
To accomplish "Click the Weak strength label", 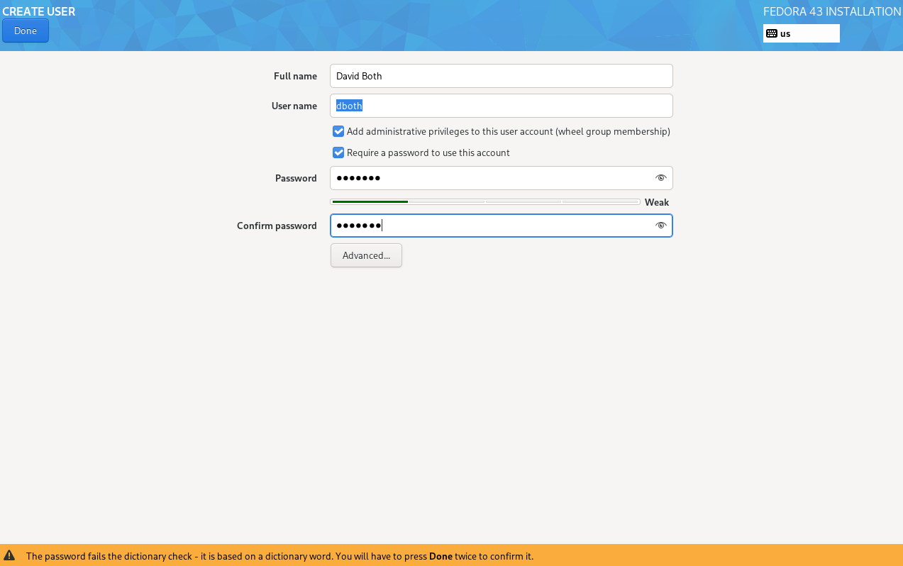I will click(x=656, y=202).
